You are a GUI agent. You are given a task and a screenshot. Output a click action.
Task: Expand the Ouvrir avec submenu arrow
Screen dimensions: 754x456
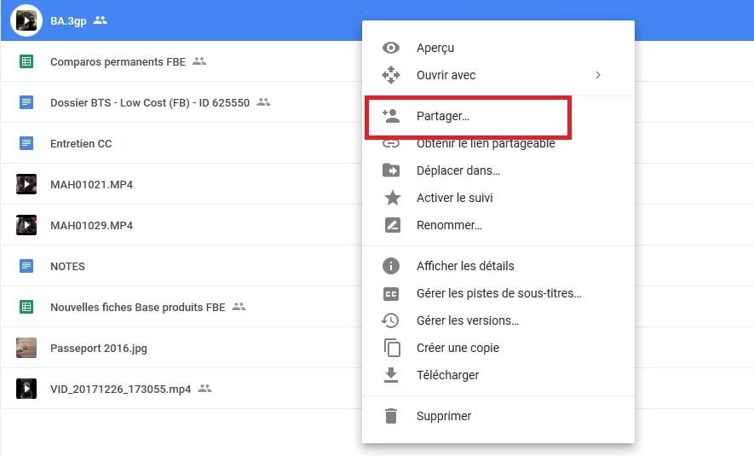click(x=598, y=75)
